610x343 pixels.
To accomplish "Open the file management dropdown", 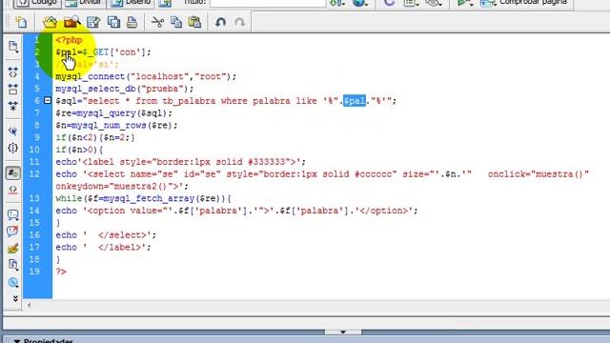I will point(336,3).
